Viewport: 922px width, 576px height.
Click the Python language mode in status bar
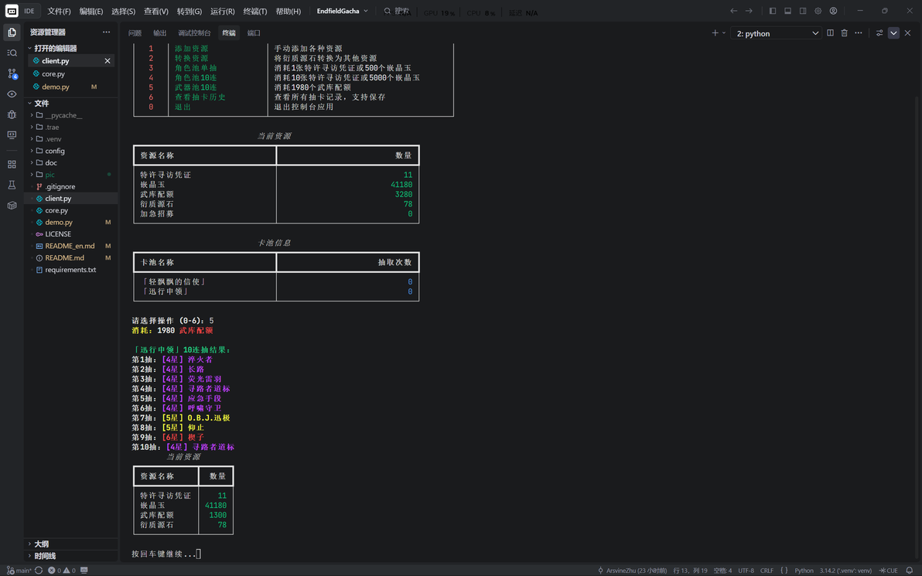[804, 570]
